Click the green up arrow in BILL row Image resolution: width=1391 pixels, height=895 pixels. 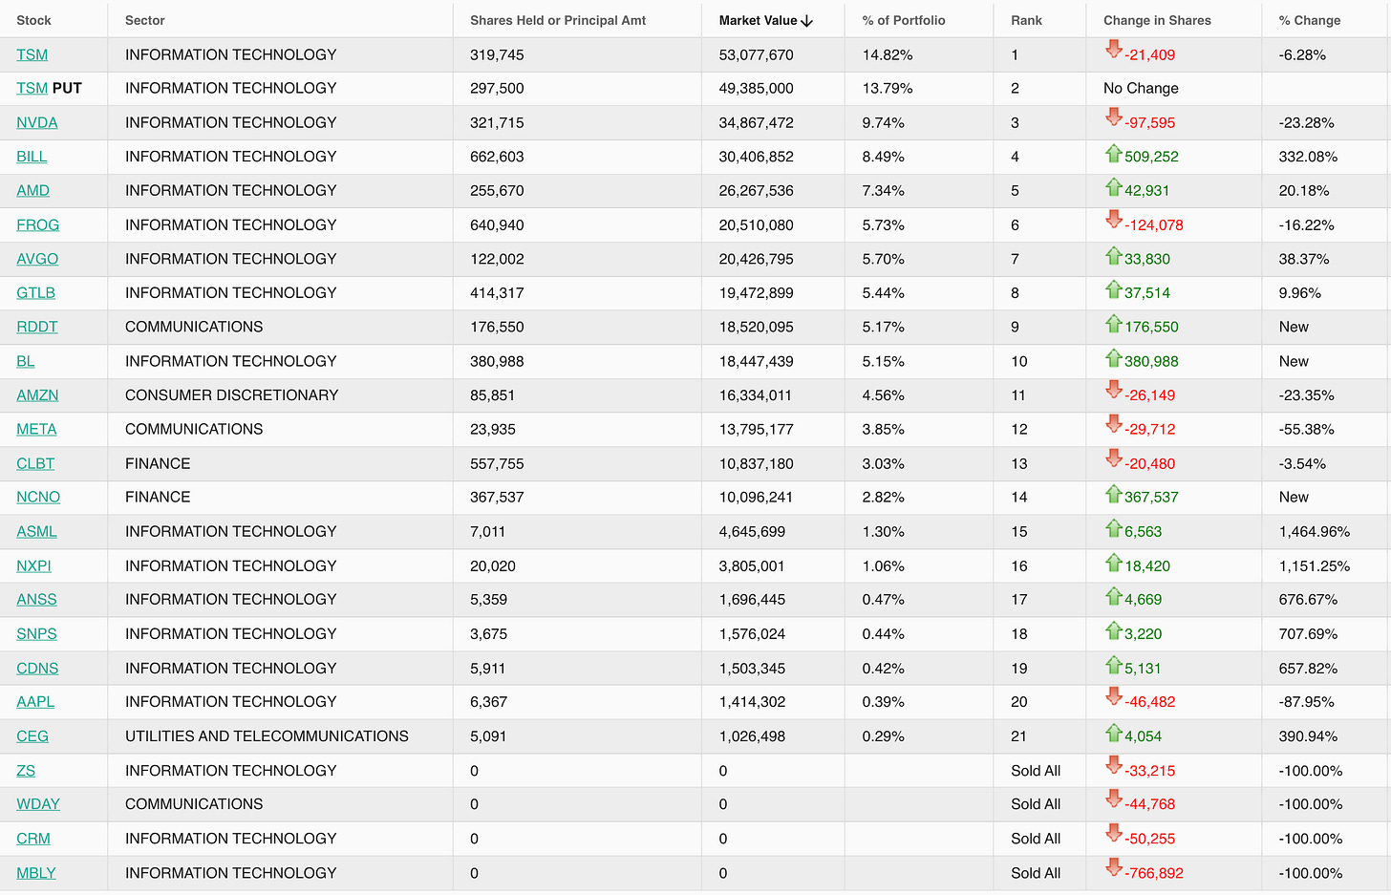(1113, 153)
